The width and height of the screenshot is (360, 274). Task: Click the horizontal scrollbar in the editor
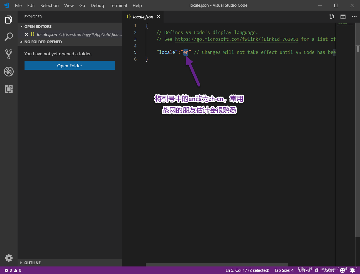click(x=217, y=265)
